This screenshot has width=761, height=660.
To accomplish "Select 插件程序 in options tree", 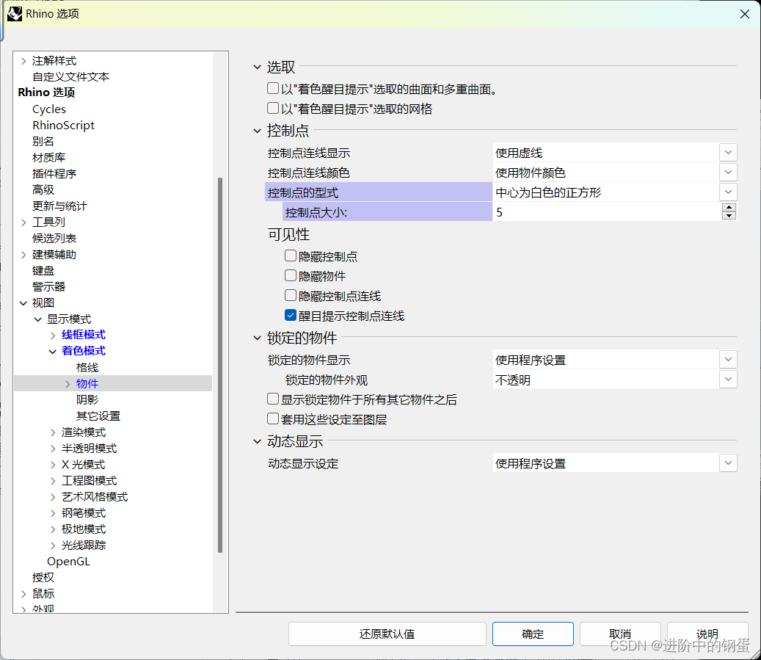I will pos(54,173).
